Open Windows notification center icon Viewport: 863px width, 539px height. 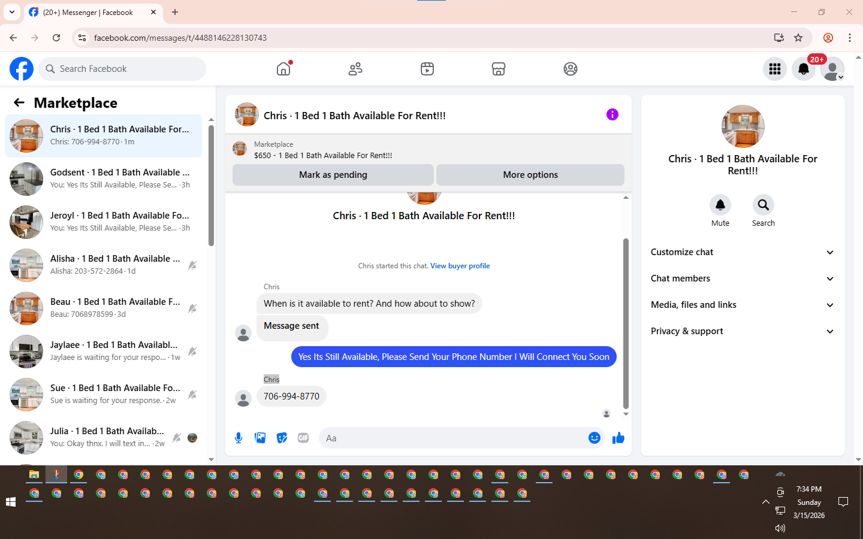[843, 502]
